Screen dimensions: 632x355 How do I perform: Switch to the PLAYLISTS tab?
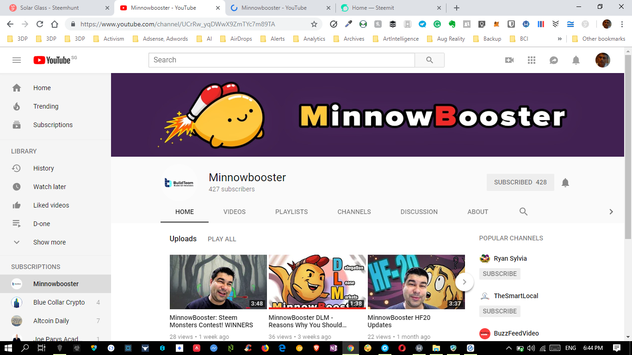click(x=291, y=212)
